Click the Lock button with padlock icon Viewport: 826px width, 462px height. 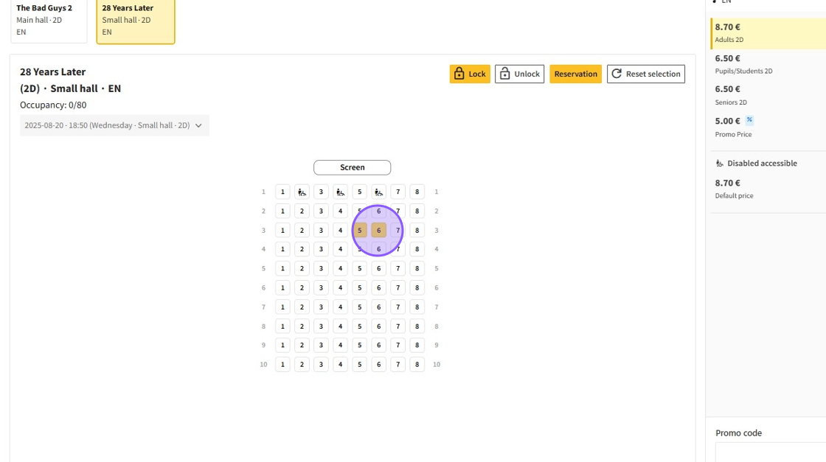pyautogui.click(x=470, y=74)
